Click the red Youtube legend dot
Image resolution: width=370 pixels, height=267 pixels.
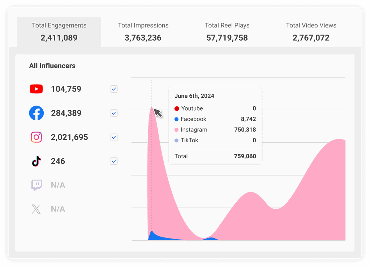pos(177,108)
